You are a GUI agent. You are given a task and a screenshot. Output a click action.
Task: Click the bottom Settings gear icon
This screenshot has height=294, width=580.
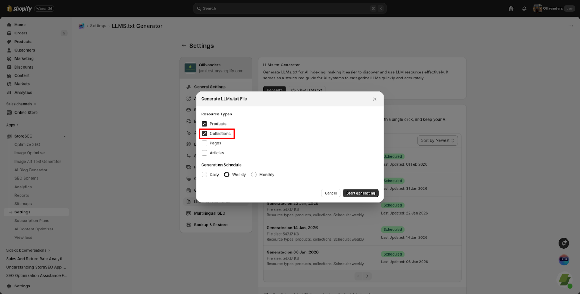(x=9, y=286)
